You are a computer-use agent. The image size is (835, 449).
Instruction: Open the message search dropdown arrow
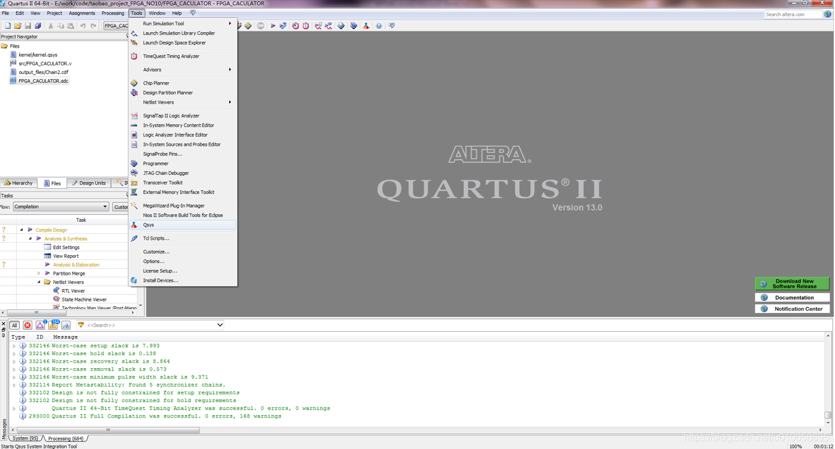coord(220,325)
